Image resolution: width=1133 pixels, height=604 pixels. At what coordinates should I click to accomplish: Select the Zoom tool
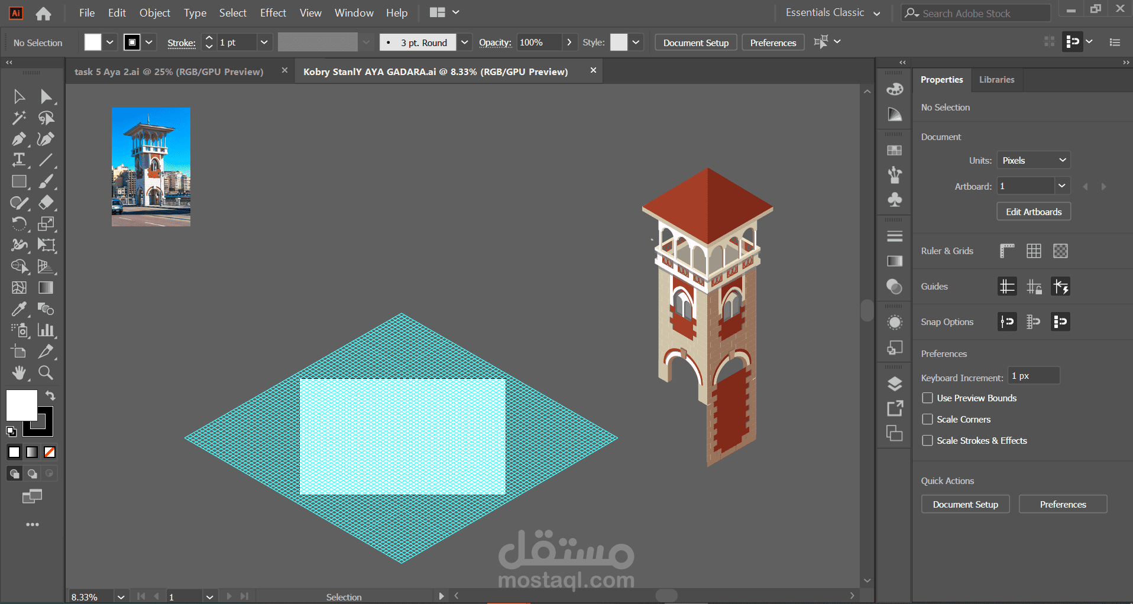46,373
